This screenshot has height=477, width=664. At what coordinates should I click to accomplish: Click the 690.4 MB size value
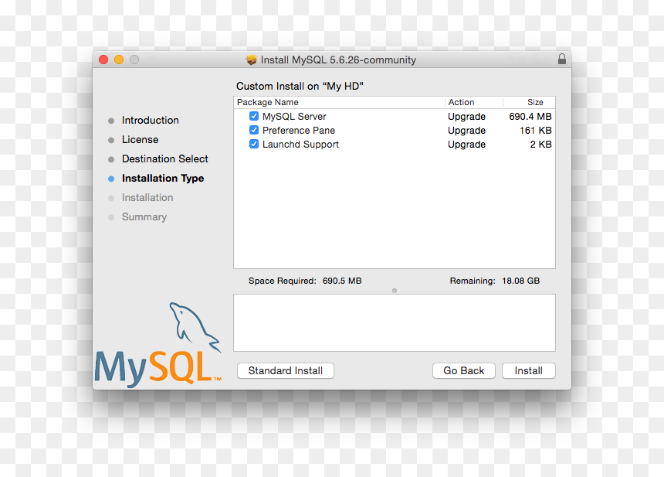coord(530,116)
